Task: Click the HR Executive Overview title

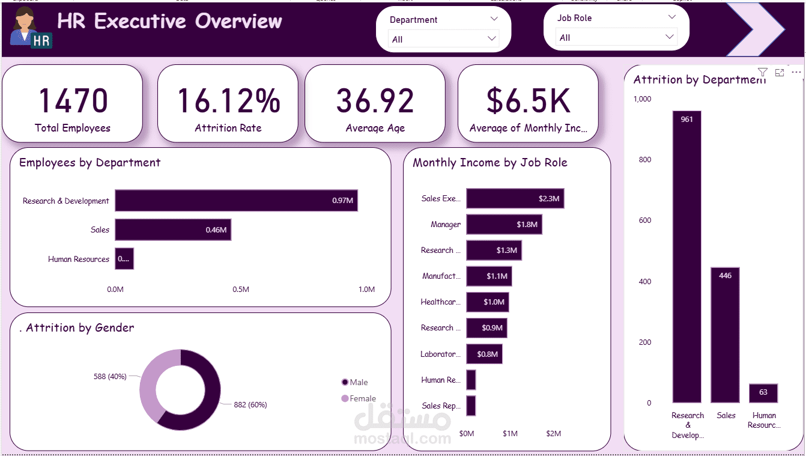Action: (170, 21)
